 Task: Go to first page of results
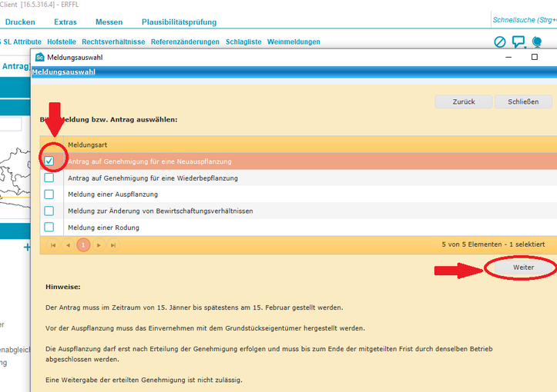tap(53, 245)
